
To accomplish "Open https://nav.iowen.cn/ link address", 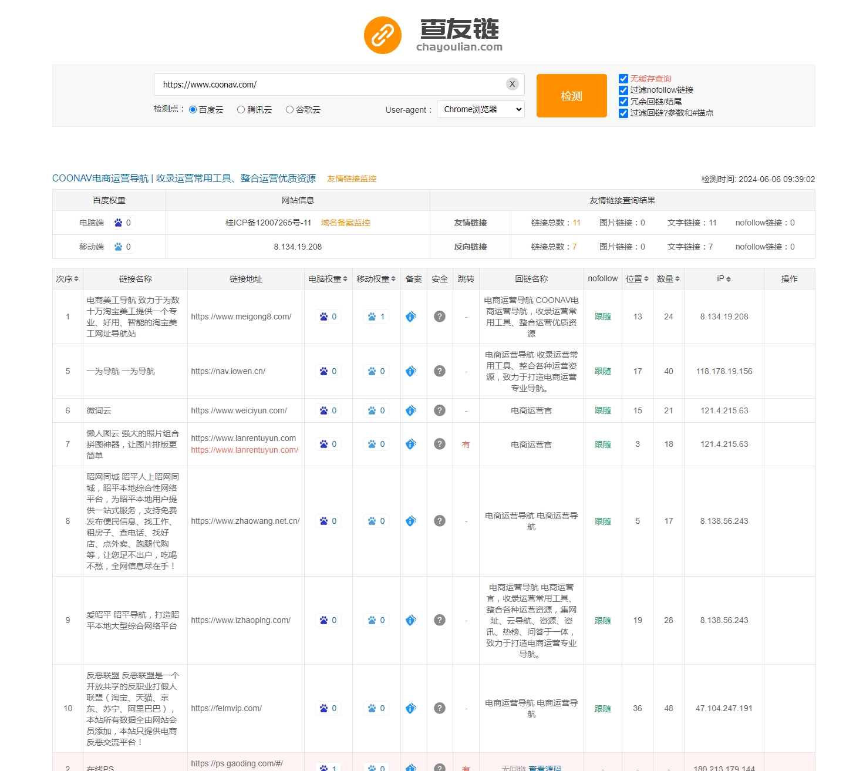I will pyautogui.click(x=228, y=371).
